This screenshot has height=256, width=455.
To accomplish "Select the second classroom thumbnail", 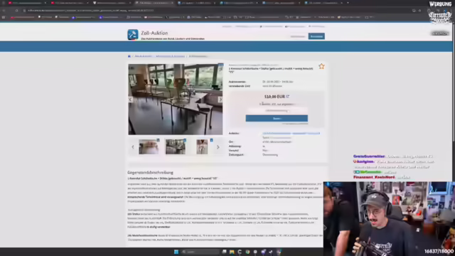I will coord(176,147).
